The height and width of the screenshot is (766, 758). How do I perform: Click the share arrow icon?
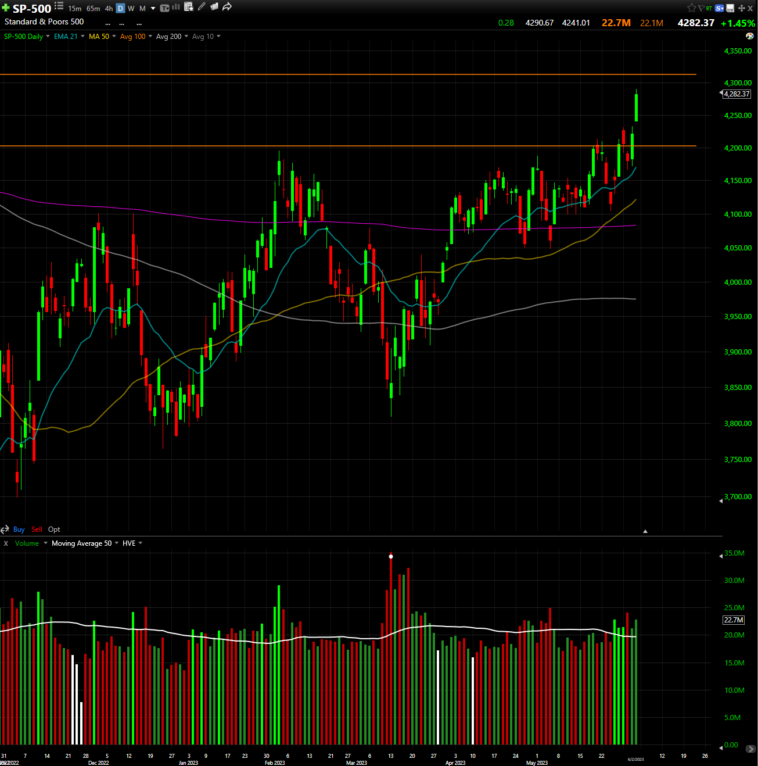coord(227,7)
